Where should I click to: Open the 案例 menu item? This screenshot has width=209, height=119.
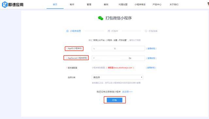[x=106, y=4]
